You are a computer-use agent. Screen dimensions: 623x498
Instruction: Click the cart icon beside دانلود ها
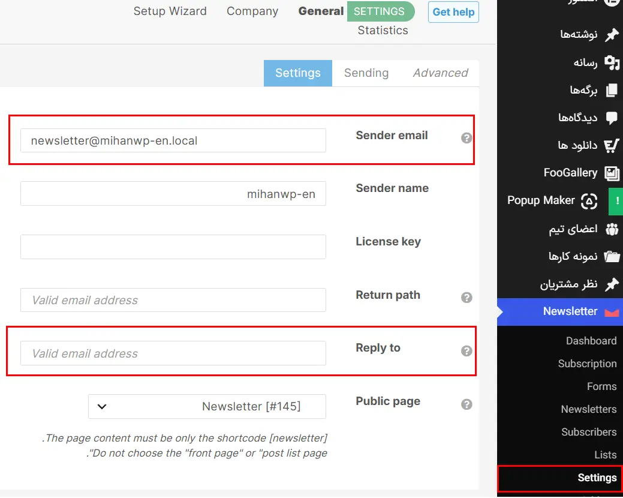612,145
